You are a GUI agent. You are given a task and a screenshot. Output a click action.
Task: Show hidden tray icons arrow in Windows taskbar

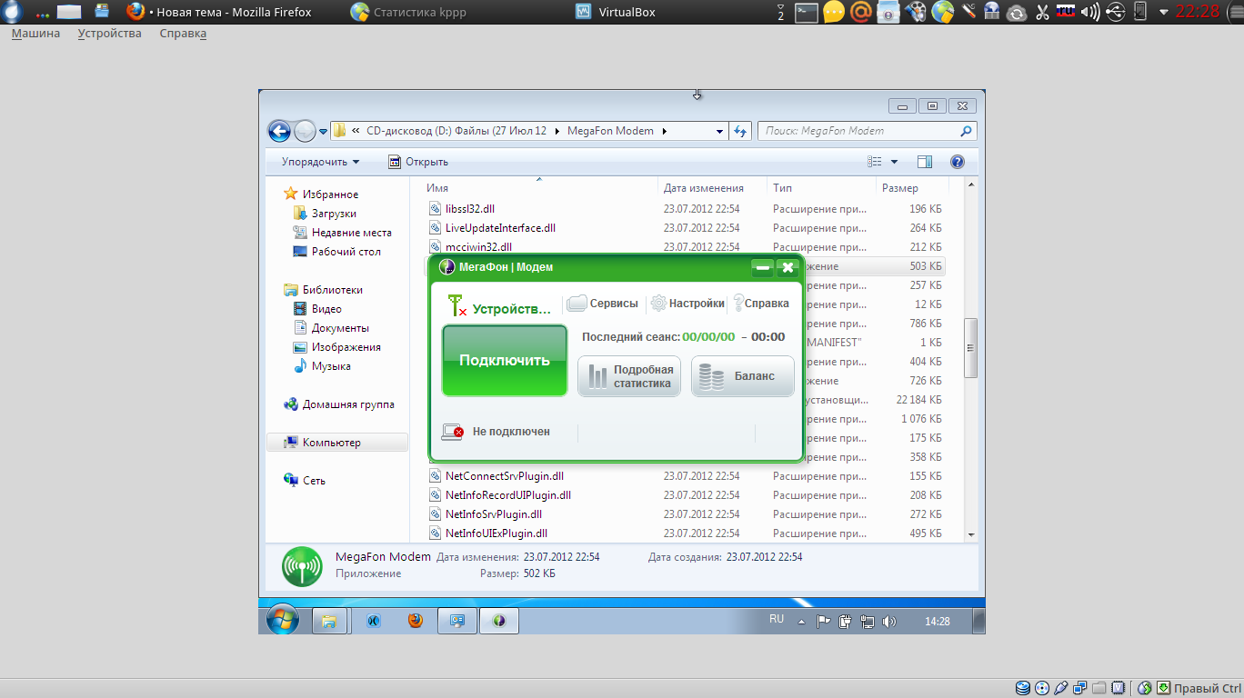tap(801, 623)
